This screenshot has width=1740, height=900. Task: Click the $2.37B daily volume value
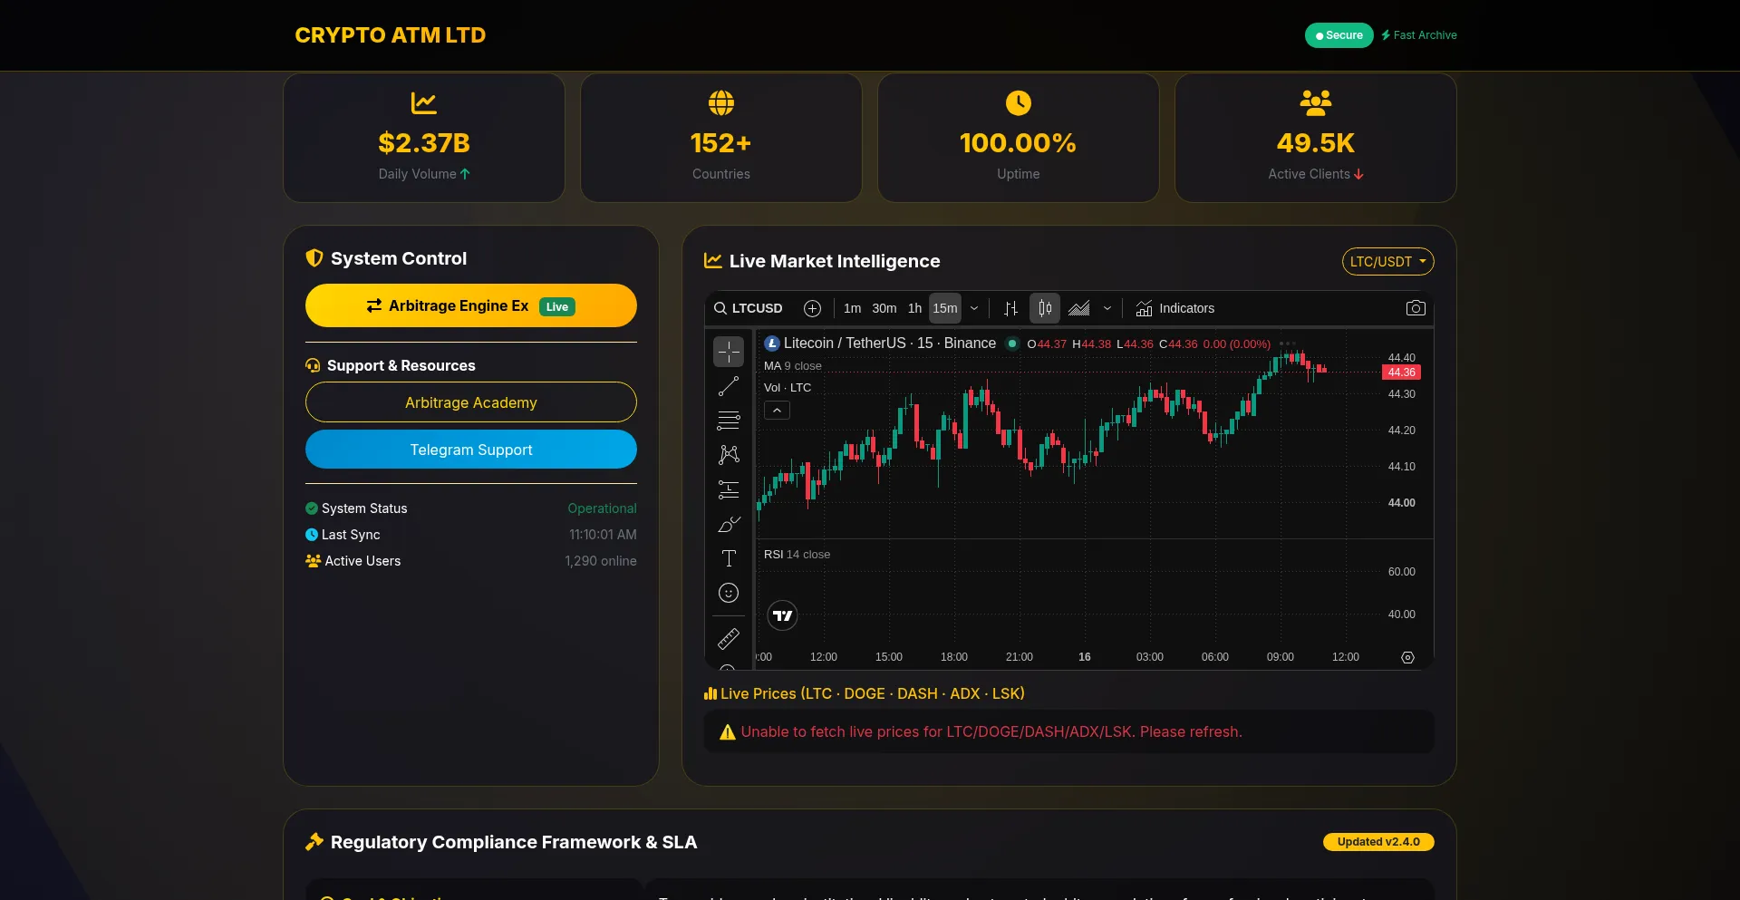[x=424, y=143]
